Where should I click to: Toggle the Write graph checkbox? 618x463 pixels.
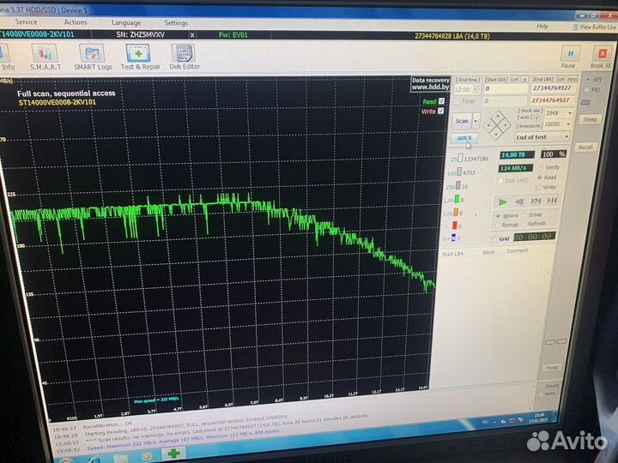click(x=441, y=111)
